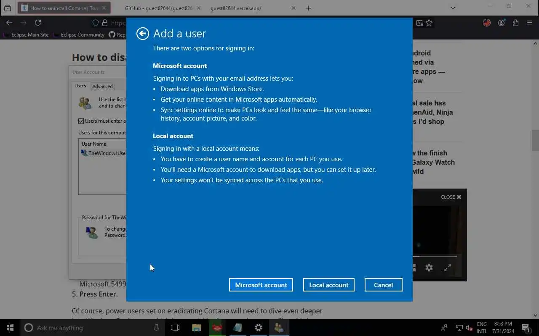This screenshot has width=539, height=336.
Task: Seek on the video progress bar
Action: 435,256
